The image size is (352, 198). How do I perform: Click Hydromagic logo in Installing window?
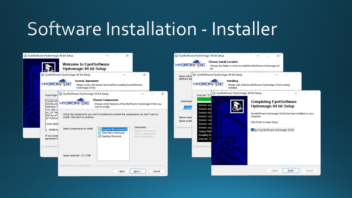point(208,83)
